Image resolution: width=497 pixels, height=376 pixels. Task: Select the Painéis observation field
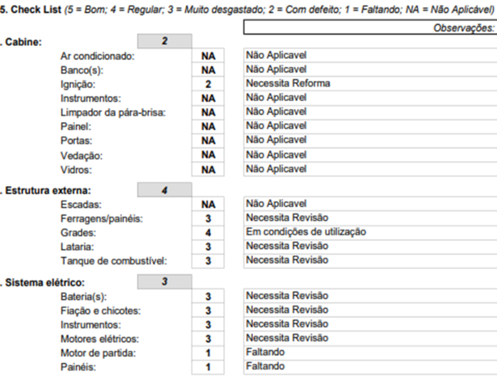click(369, 367)
